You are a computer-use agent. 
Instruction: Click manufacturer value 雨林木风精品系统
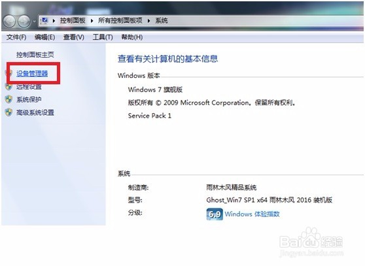(232, 188)
